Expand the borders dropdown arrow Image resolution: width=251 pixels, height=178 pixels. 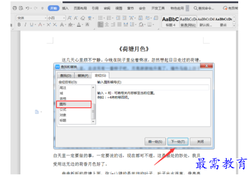pos(153,25)
